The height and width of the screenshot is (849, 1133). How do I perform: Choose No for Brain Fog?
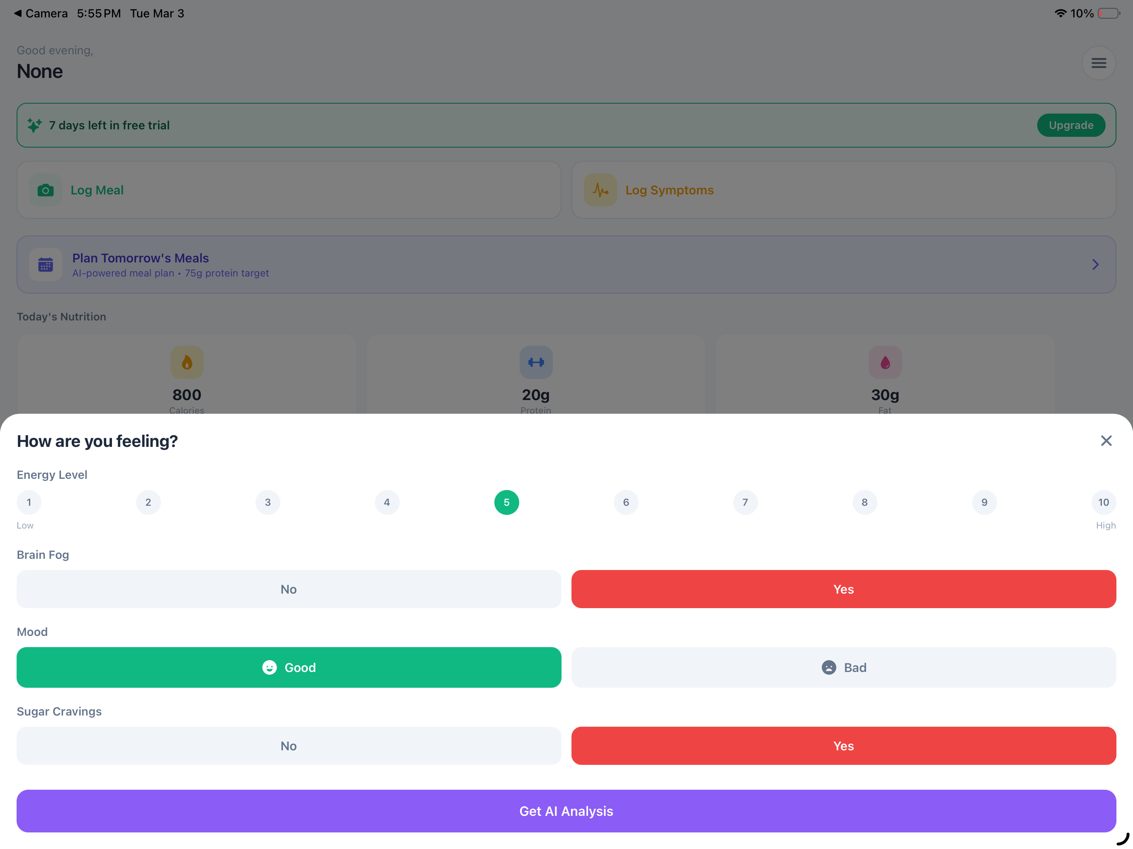click(x=289, y=589)
